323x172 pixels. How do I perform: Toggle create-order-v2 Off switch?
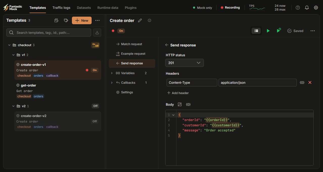click(95, 121)
